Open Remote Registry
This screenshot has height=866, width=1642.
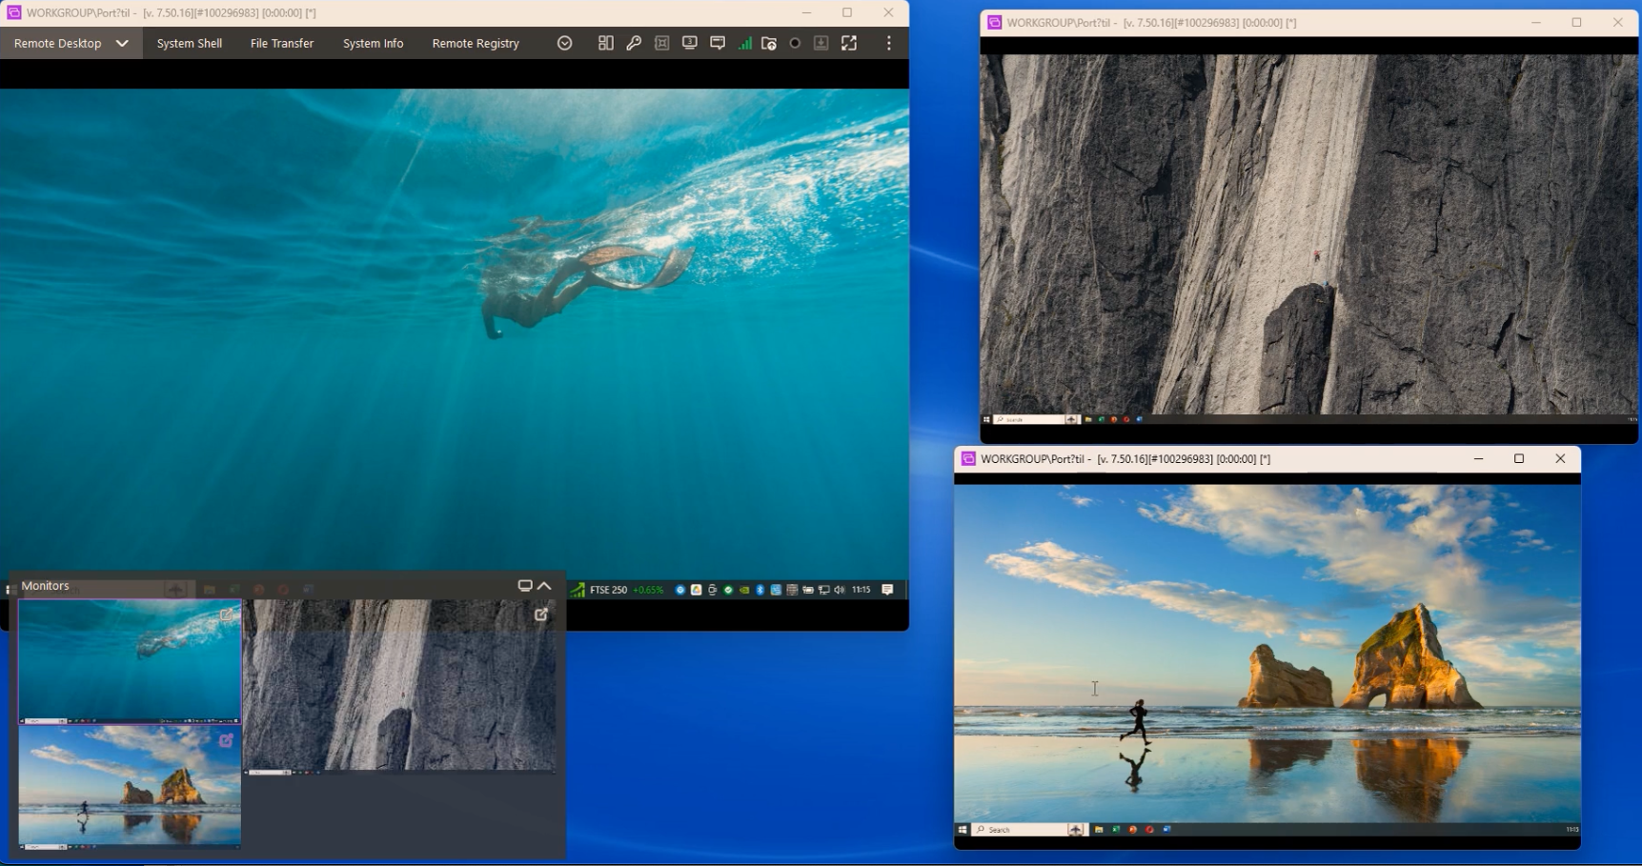coord(476,43)
